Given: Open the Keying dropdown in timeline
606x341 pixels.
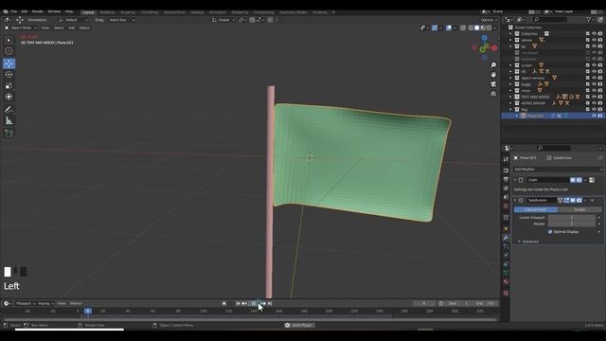Looking at the screenshot, I should pyautogui.click(x=45, y=303).
